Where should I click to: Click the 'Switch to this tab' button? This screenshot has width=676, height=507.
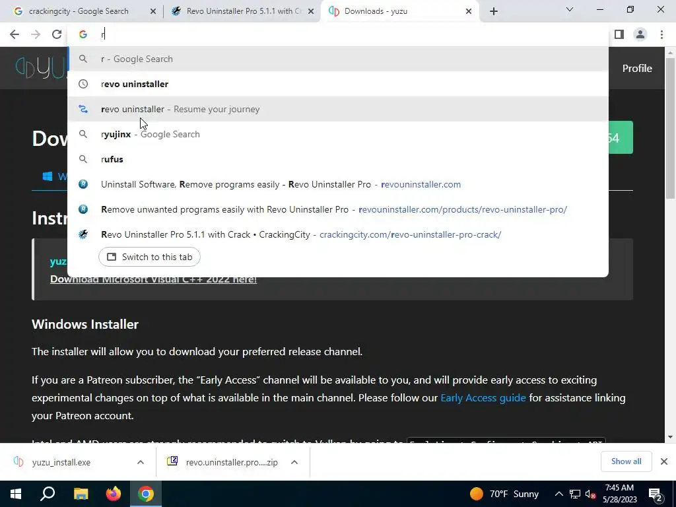[x=149, y=257]
